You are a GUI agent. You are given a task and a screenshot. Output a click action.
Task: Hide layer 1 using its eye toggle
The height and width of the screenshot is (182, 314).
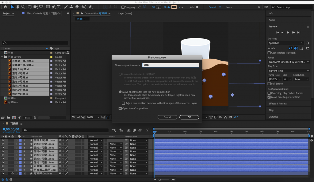pos(3,140)
